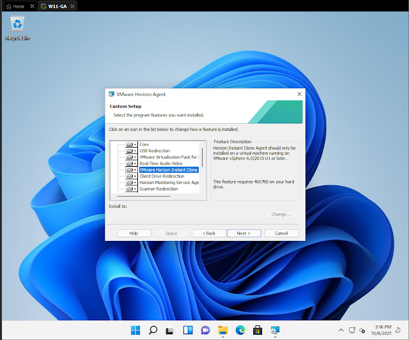This screenshot has width=409, height=340.
Task: Open the USB Redirection feature dropdown icon
Action: 131,151
